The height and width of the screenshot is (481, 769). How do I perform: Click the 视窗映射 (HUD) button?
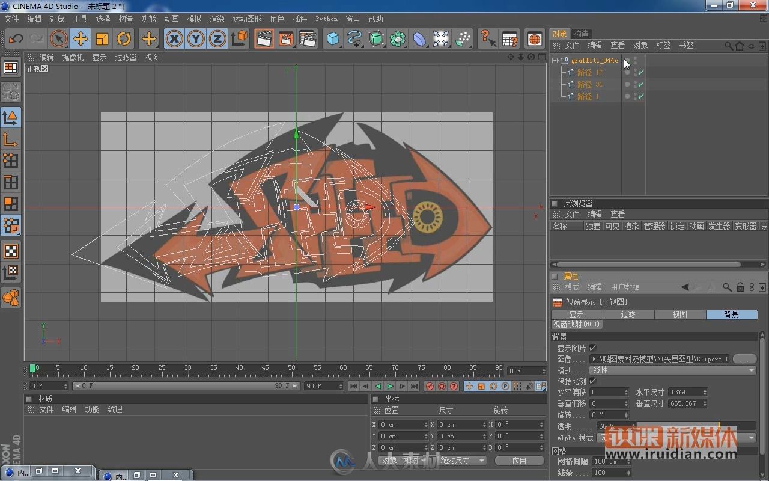[x=577, y=324]
